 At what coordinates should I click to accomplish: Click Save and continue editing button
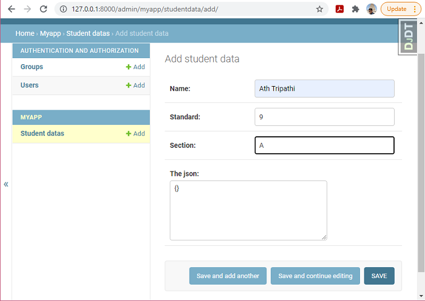tap(315, 276)
